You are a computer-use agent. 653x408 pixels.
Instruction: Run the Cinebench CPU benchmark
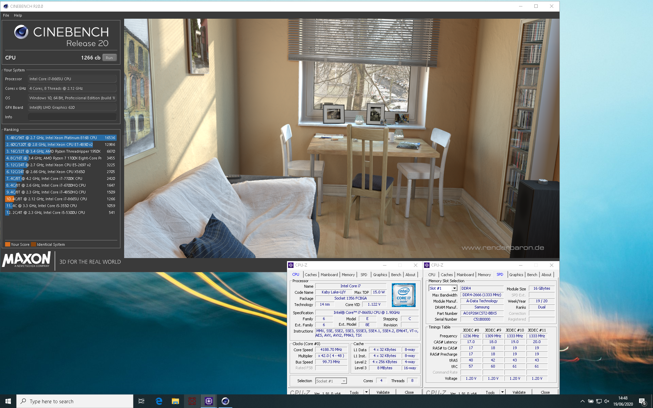pyautogui.click(x=109, y=58)
